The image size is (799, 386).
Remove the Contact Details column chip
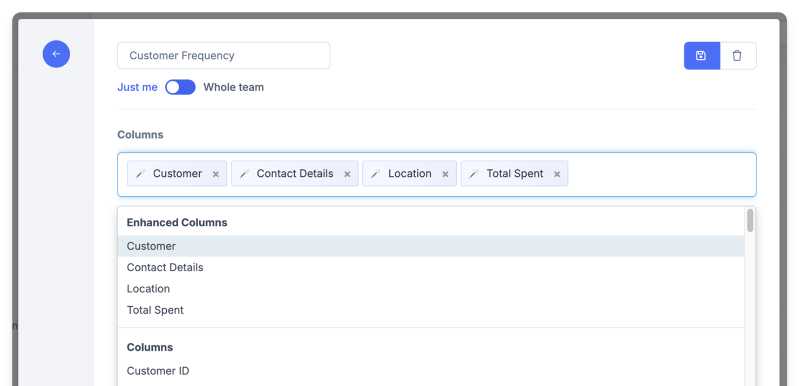[x=347, y=173]
